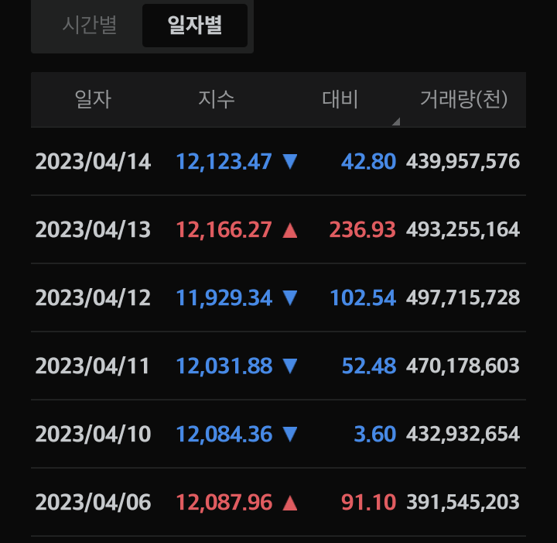The height and width of the screenshot is (543, 557).
Task: Click the small triangle under 대비 header
Action: 396,122
